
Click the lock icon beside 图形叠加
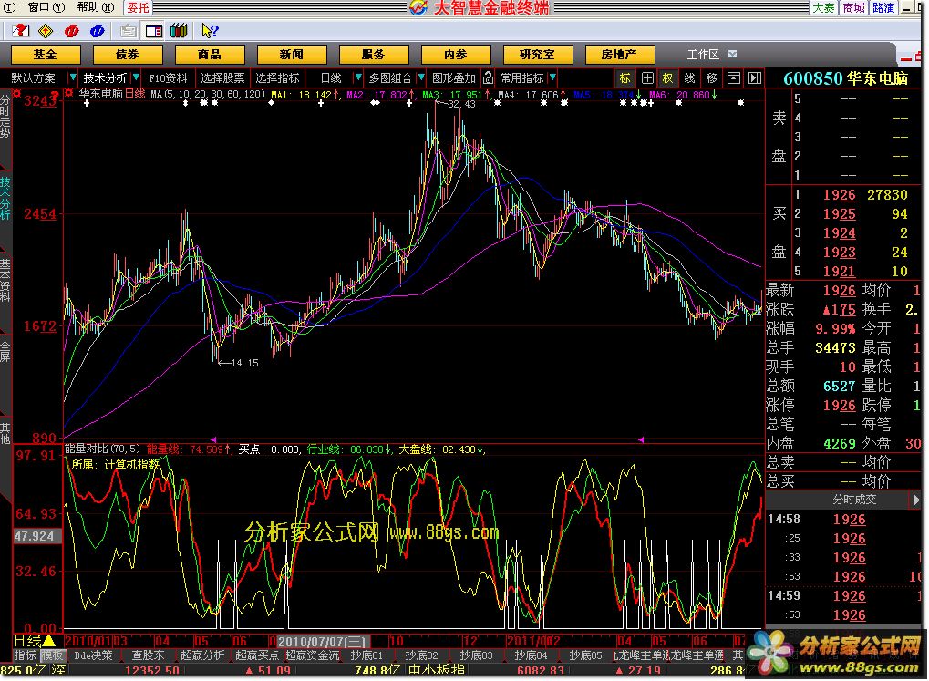(x=488, y=77)
